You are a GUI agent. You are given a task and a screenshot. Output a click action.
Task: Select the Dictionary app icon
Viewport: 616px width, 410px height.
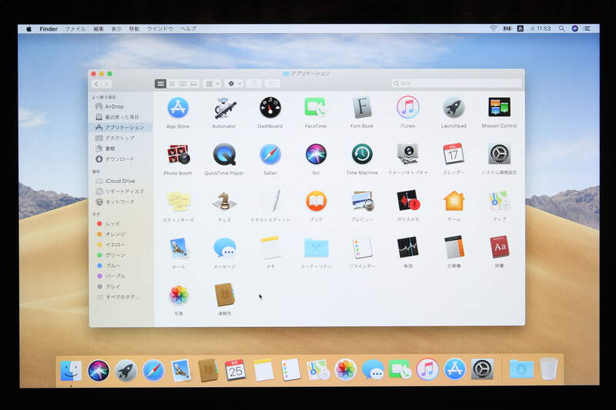[x=499, y=247]
